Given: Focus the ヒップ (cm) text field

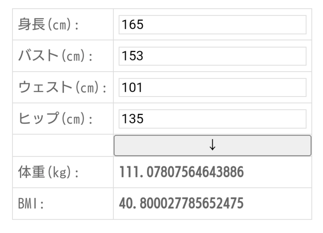Looking at the screenshot, I should pyautogui.click(x=212, y=119).
